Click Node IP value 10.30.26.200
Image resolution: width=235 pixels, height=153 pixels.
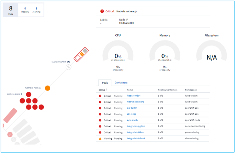tap(126, 23)
